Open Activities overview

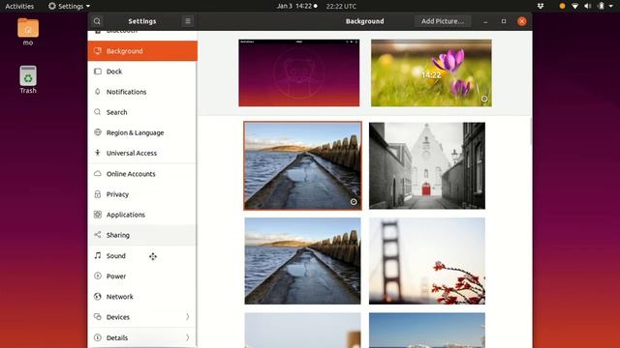pyautogui.click(x=19, y=6)
